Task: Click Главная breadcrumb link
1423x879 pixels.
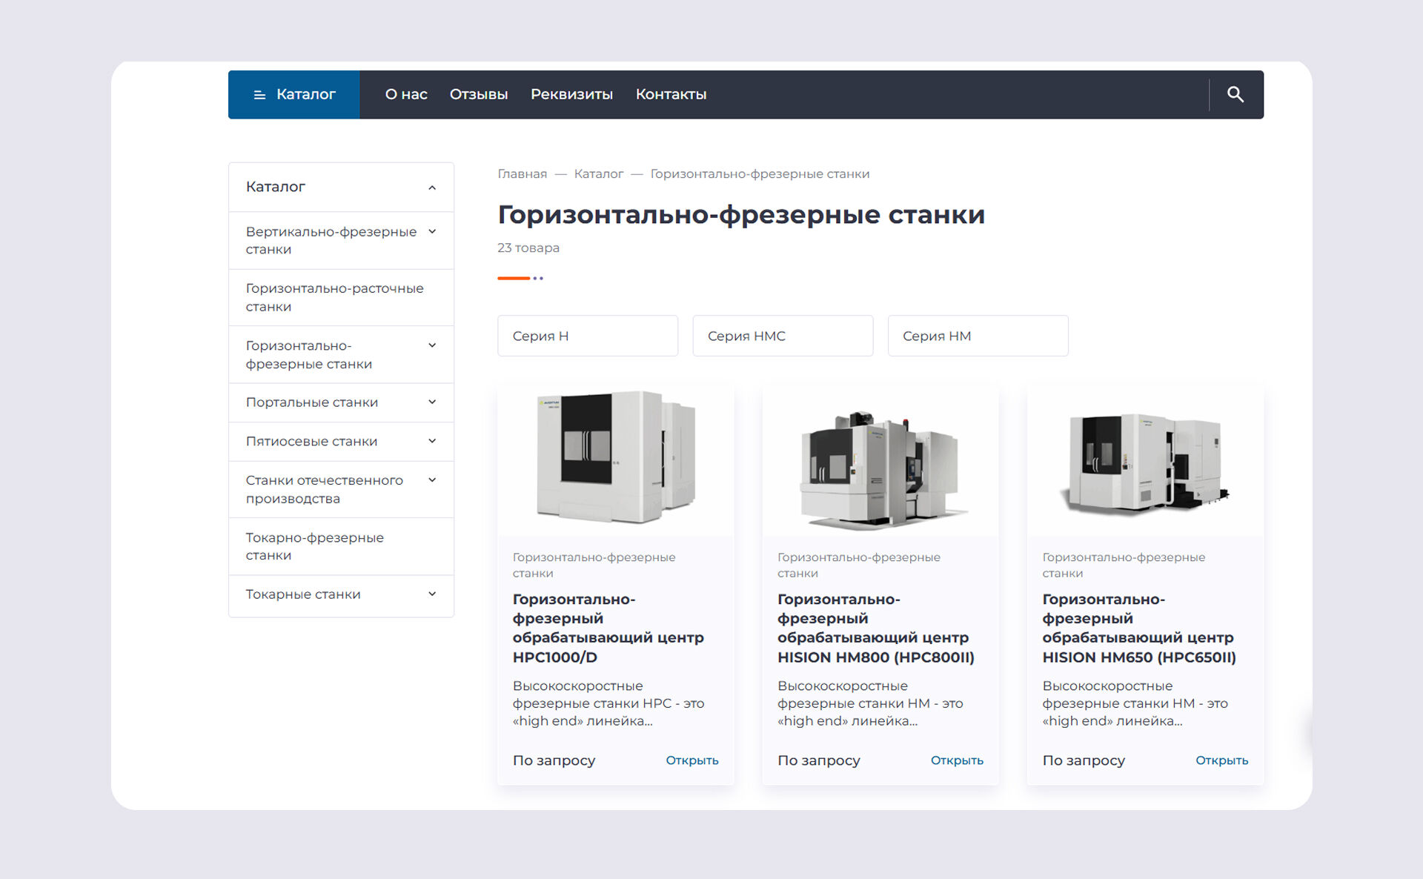Action: pos(522,174)
